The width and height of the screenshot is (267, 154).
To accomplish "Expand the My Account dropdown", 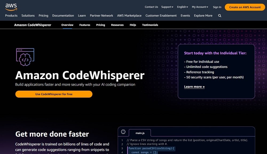I will [200, 7].
